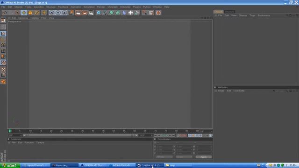Open Function menu in Materials panel
The width and height of the screenshot is (299, 168).
29,143
